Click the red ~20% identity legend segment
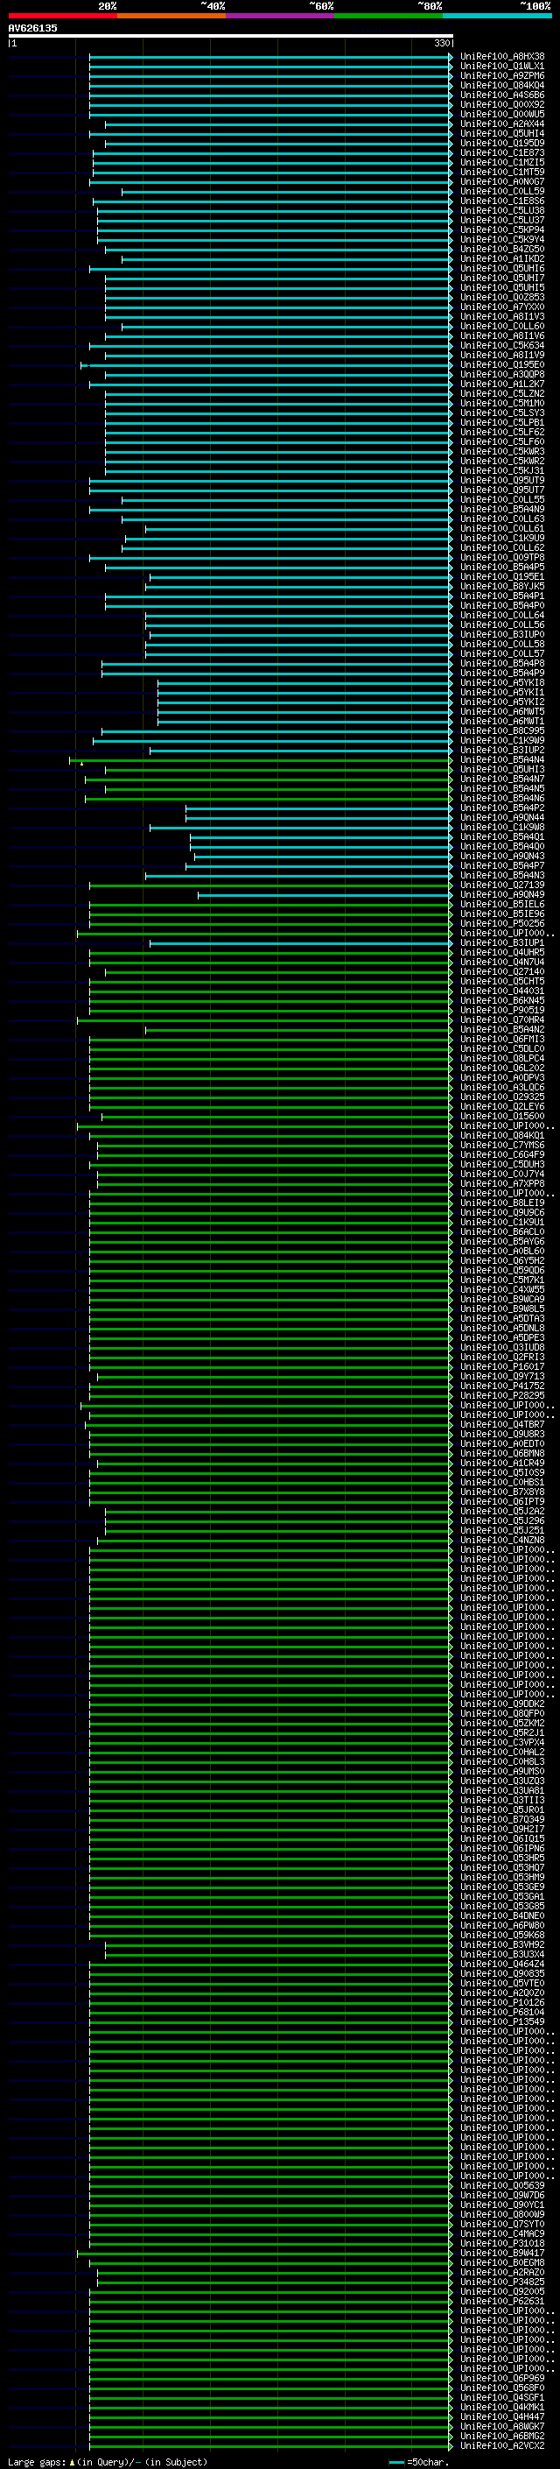 coord(62,16)
